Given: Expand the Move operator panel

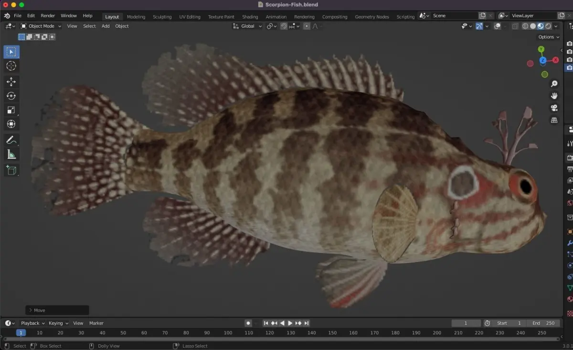Looking at the screenshot, I should (57, 310).
